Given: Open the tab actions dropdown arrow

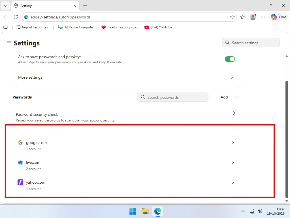Looking at the screenshot, I should [x=6, y=6].
